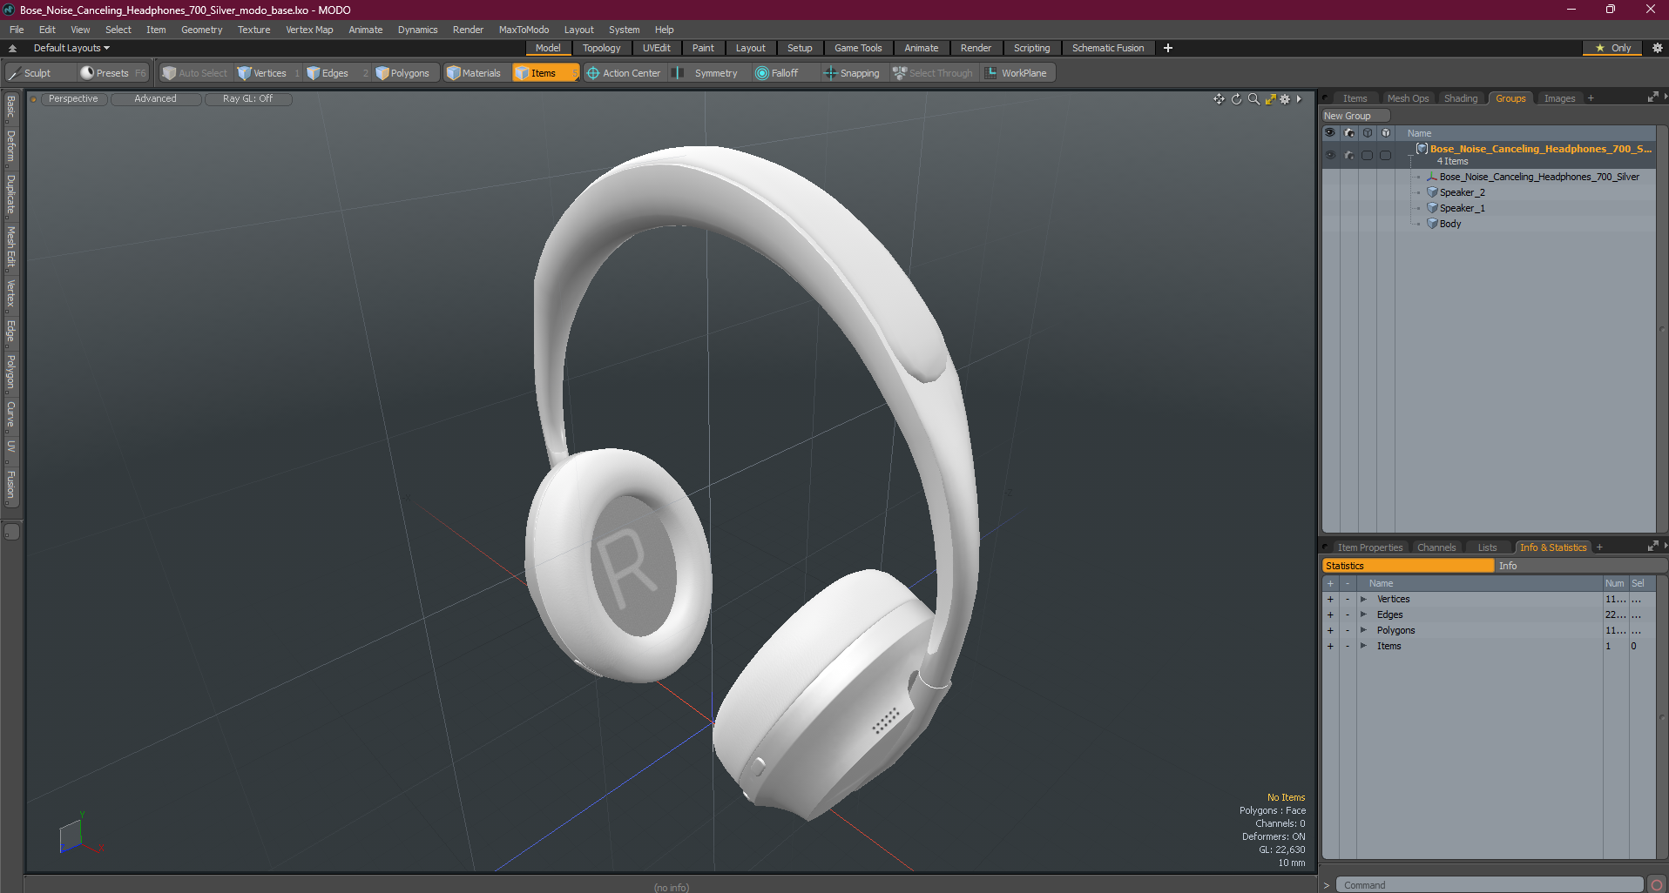Toggle Ray GL: Off button
This screenshot has height=893, width=1669.
pyautogui.click(x=247, y=99)
